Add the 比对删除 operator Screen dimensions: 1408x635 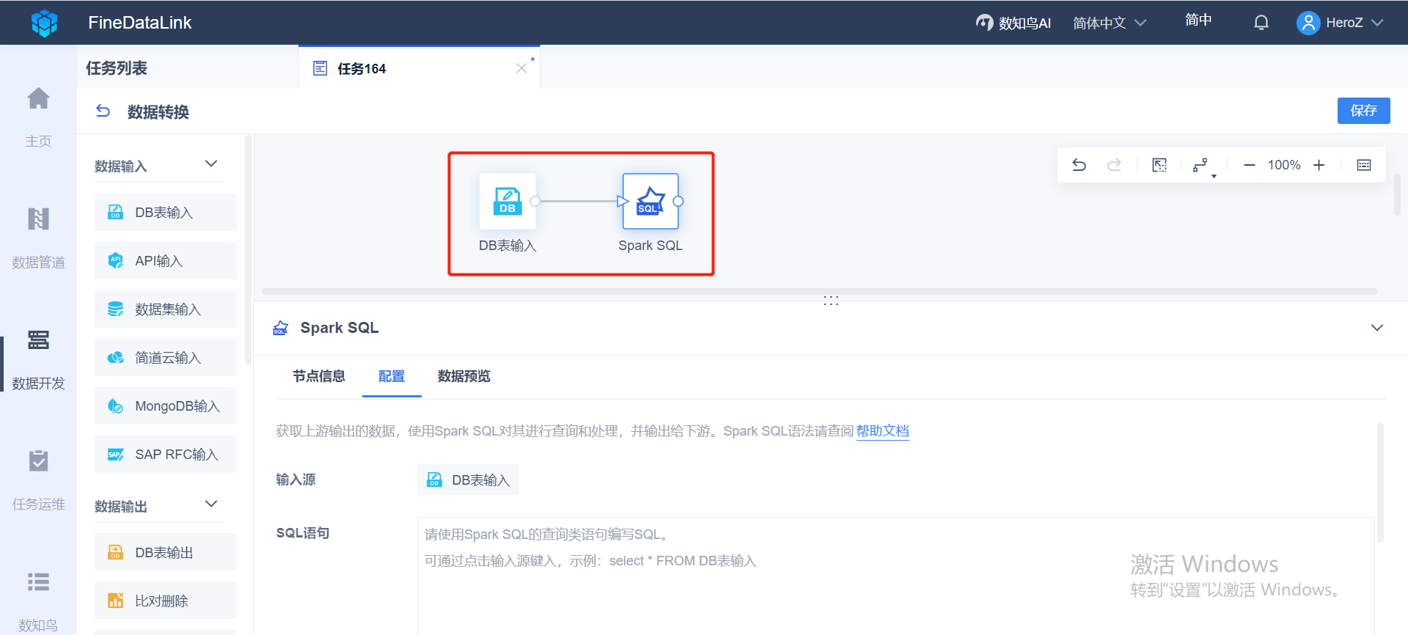click(x=166, y=601)
